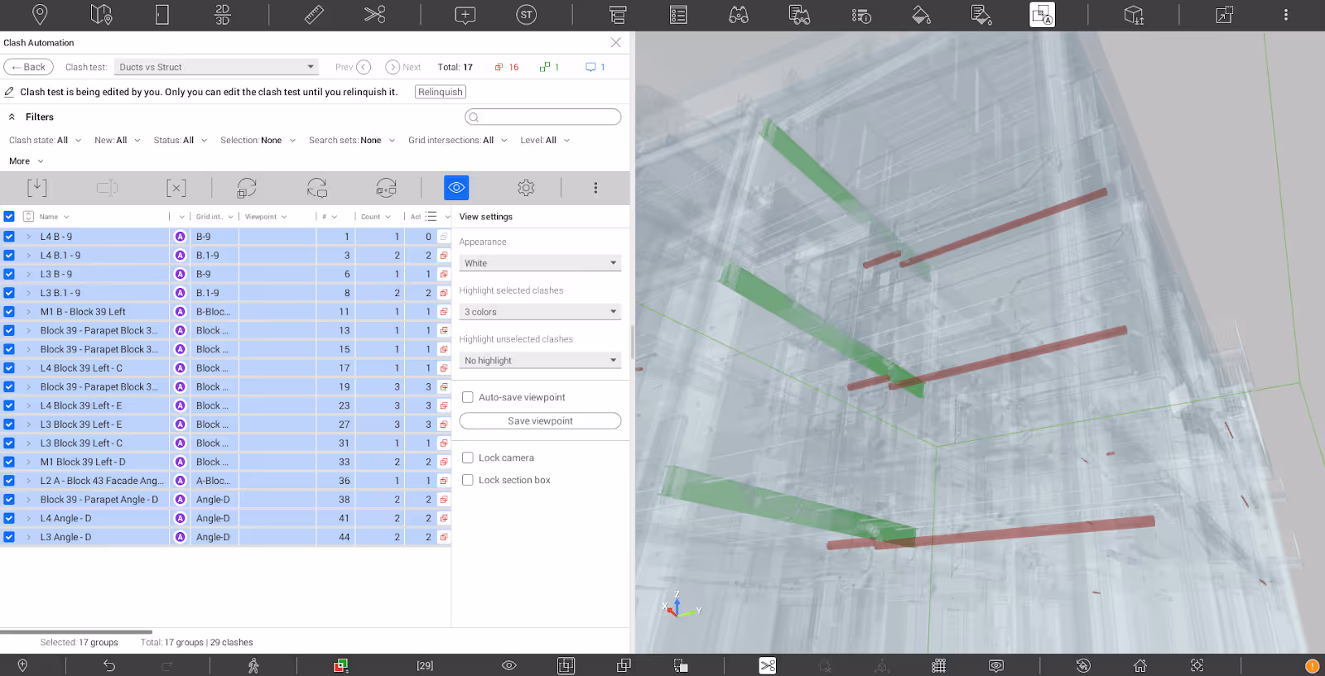The width and height of the screenshot is (1325, 676).
Task: Go to Prev clash
Action: [353, 67]
